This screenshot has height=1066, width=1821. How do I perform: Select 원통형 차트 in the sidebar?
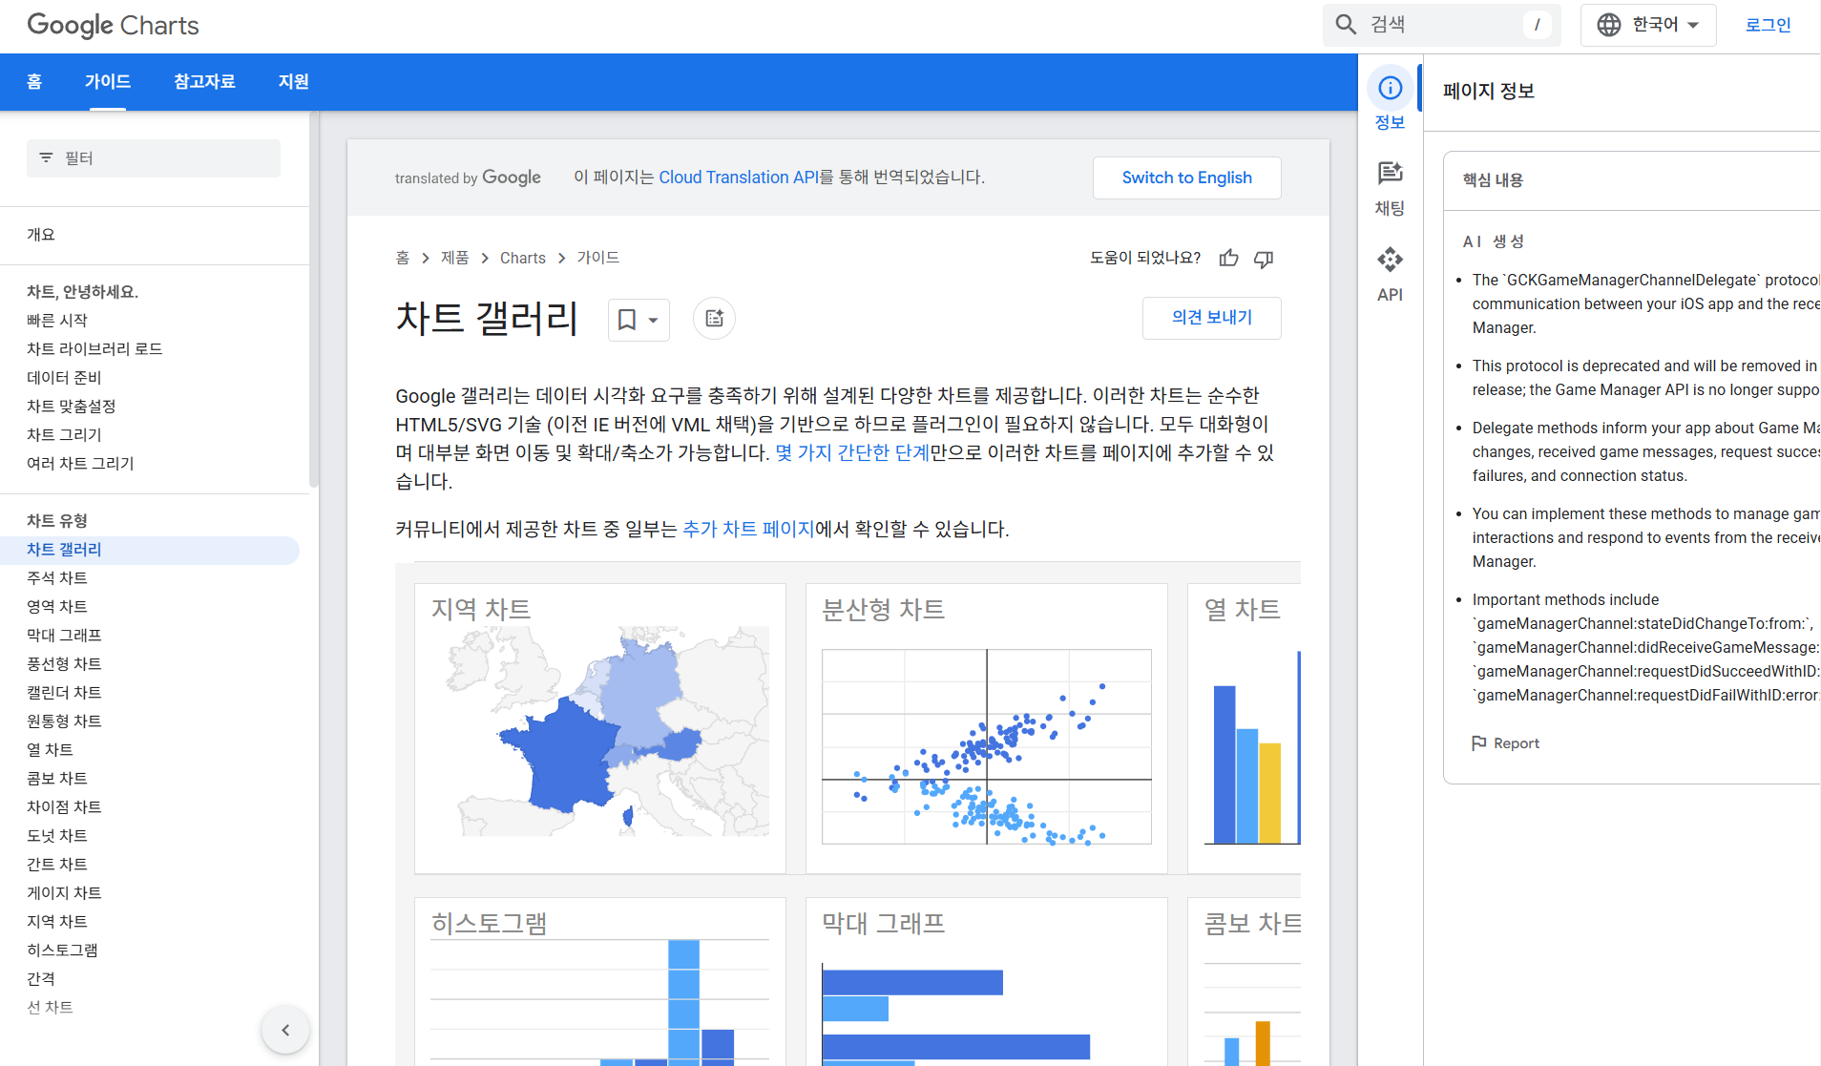coord(64,721)
